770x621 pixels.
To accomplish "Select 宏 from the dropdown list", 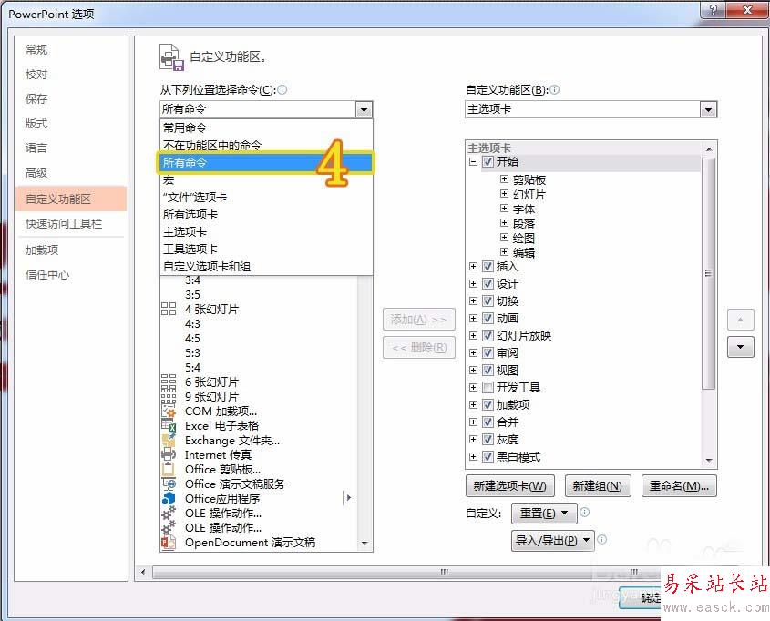I will [266, 180].
